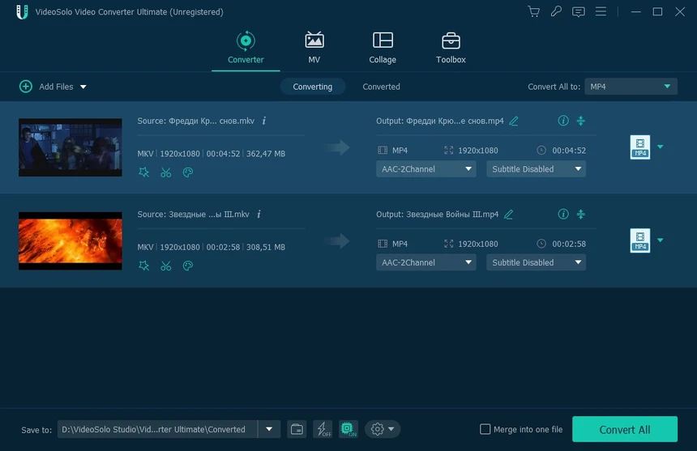The height and width of the screenshot is (451, 697).
Task: Open effects wand for Звездные video
Action: click(x=143, y=266)
